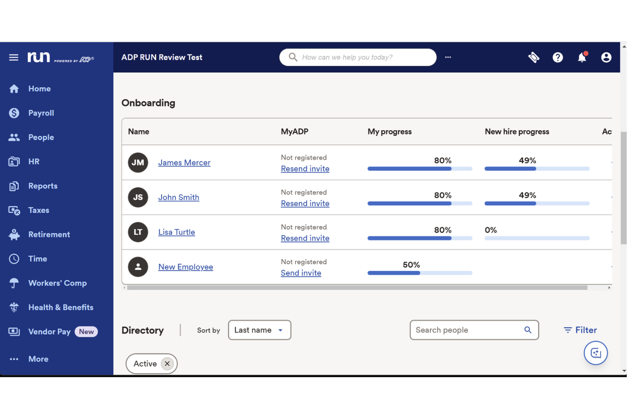
Task: Open the hamburger navigation menu
Action: point(14,57)
